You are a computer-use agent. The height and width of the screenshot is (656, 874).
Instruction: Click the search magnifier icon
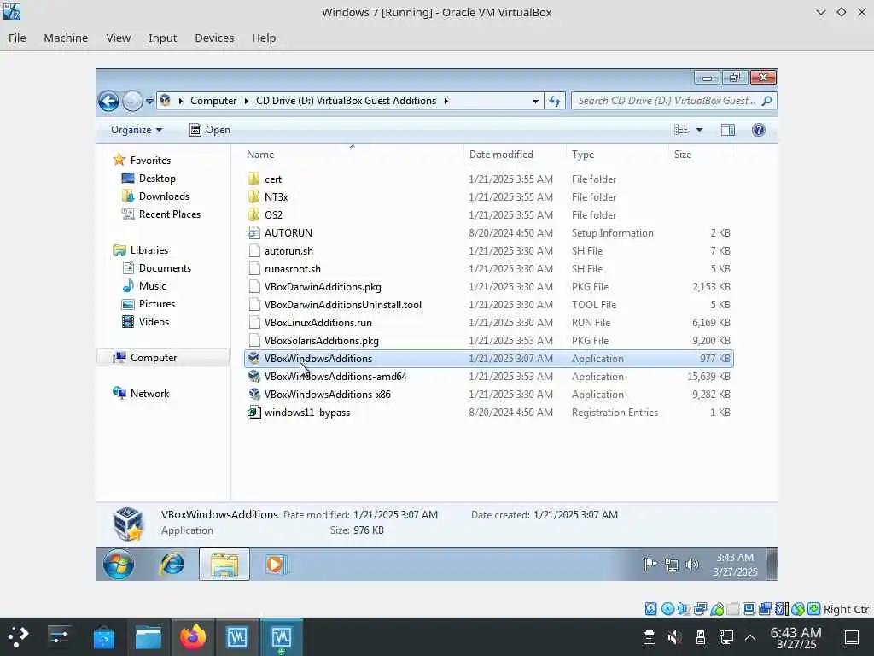point(767,101)
